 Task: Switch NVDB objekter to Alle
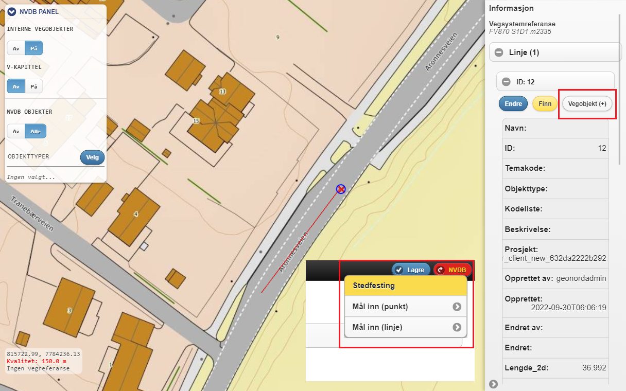pyautogui.click(x=36, y=131)
